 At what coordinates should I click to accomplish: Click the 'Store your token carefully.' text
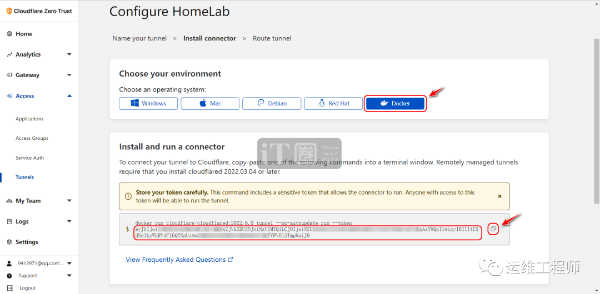172,192
